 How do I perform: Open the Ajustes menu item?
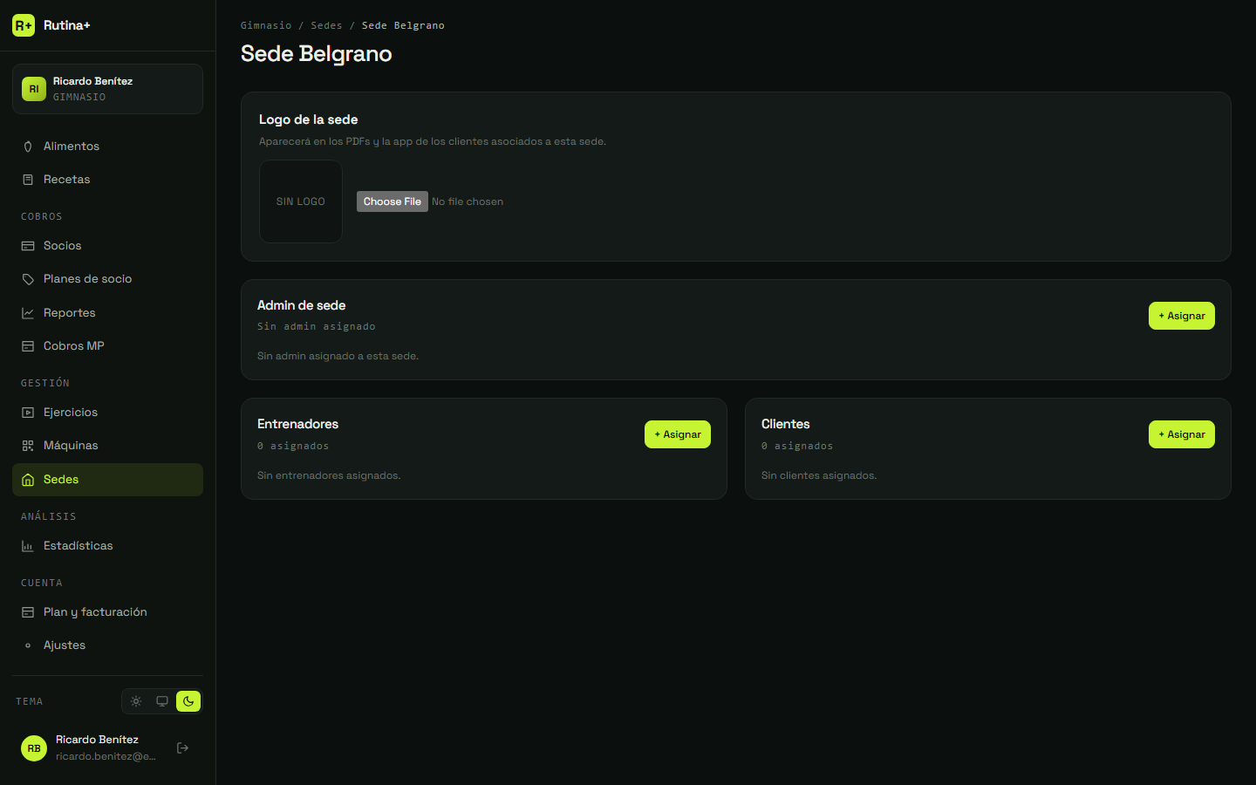pyautogui.click(x=107, y=645)
